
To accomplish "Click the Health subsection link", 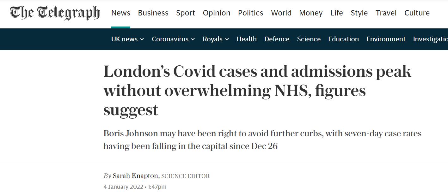I will tap(247, 39).
